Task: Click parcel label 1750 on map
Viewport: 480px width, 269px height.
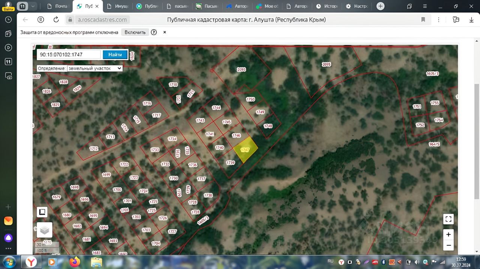Action: (x=250, y=100)
